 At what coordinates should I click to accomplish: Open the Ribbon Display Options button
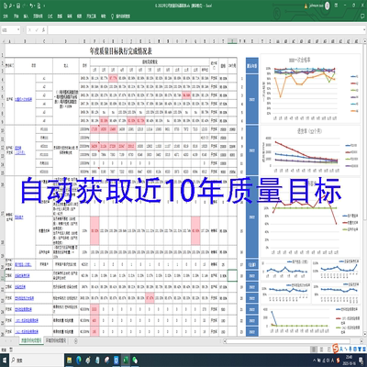336,6
